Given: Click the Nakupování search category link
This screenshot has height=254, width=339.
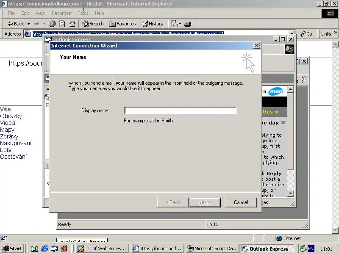Looking at the screenshot, I should (16, 143).
